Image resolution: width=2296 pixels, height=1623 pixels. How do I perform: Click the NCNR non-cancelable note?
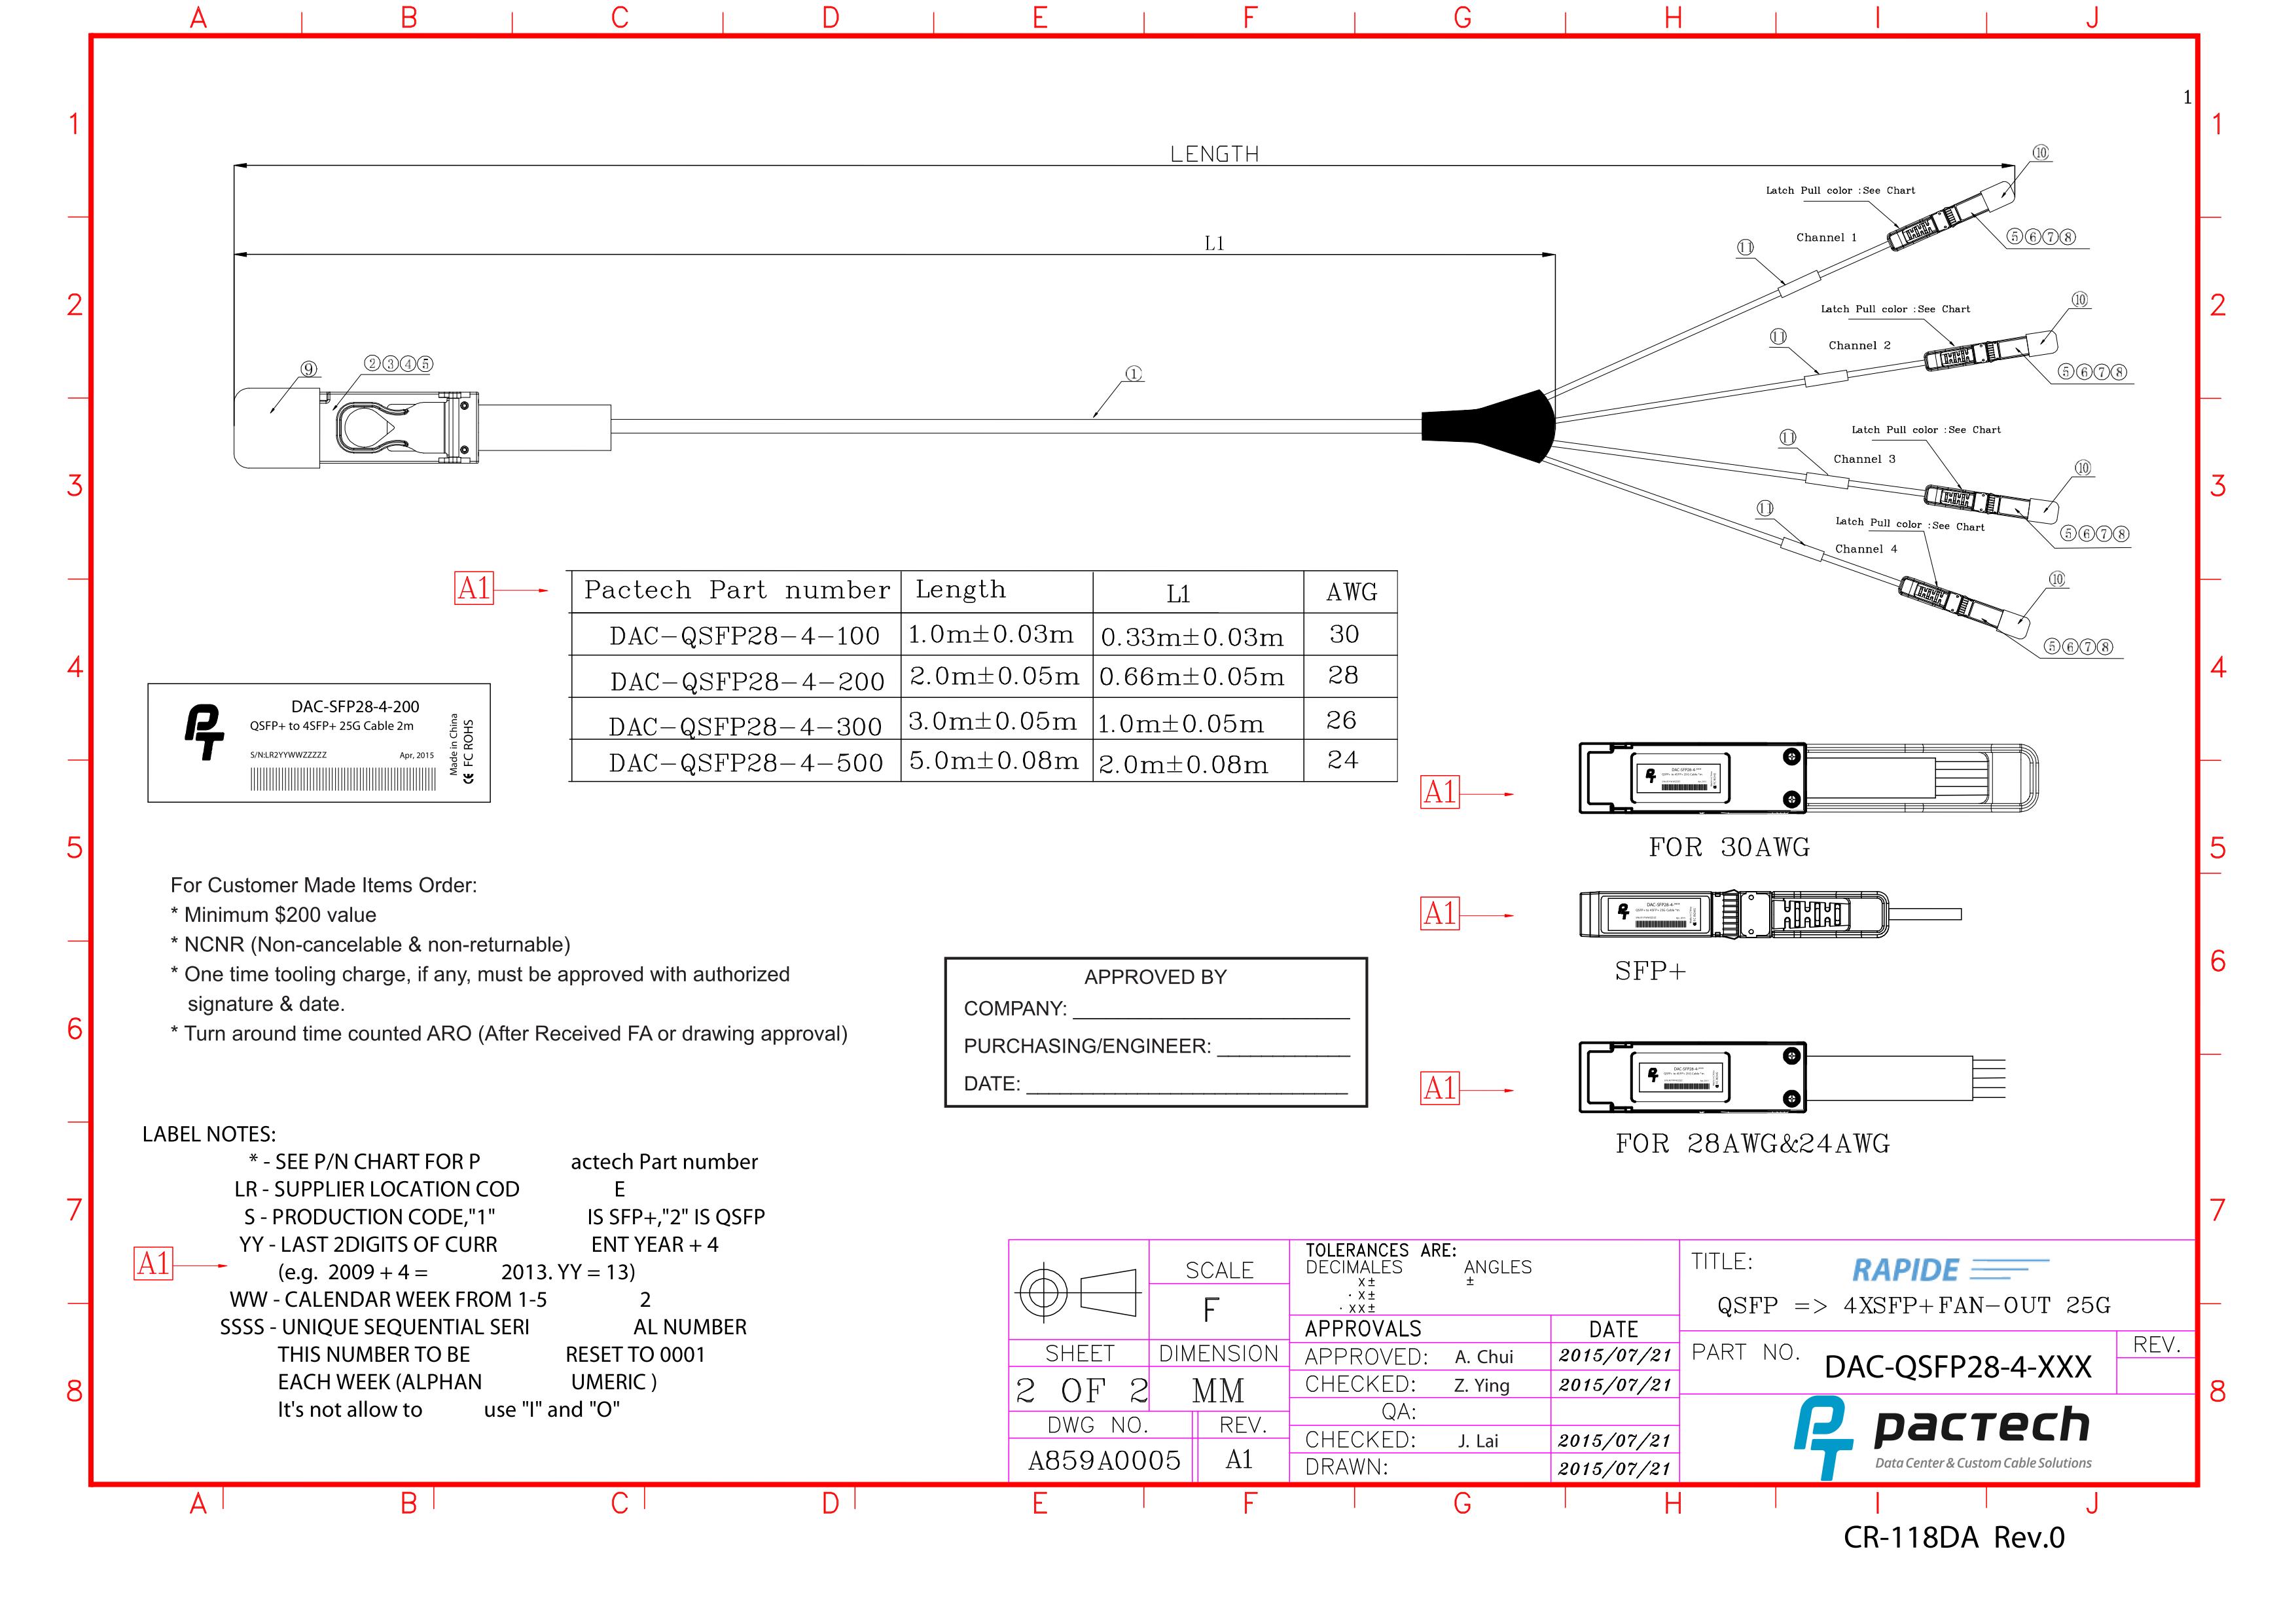(x=370, y=945)
